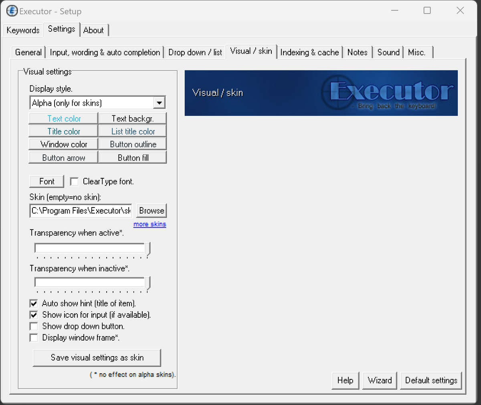This screenshot has height=405, width=481.
Task: Expand the Display style dropdown
Action: (x=160, y=103)
